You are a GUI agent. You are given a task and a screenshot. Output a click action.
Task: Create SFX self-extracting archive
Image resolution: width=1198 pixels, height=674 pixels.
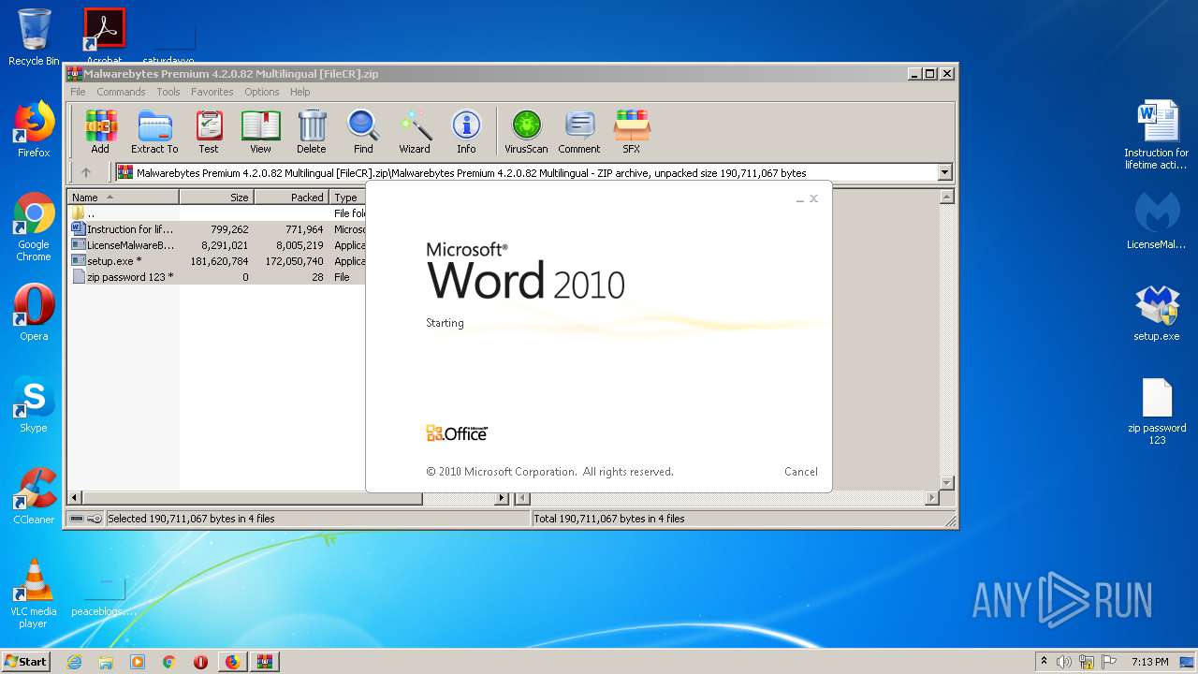[632, 131]
